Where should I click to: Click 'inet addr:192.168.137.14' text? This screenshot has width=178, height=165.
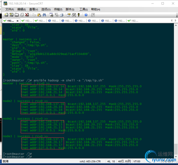coord(43,86)
